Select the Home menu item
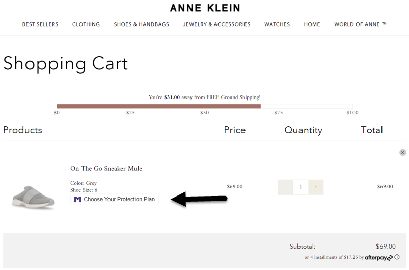 [x=312, y=24]
